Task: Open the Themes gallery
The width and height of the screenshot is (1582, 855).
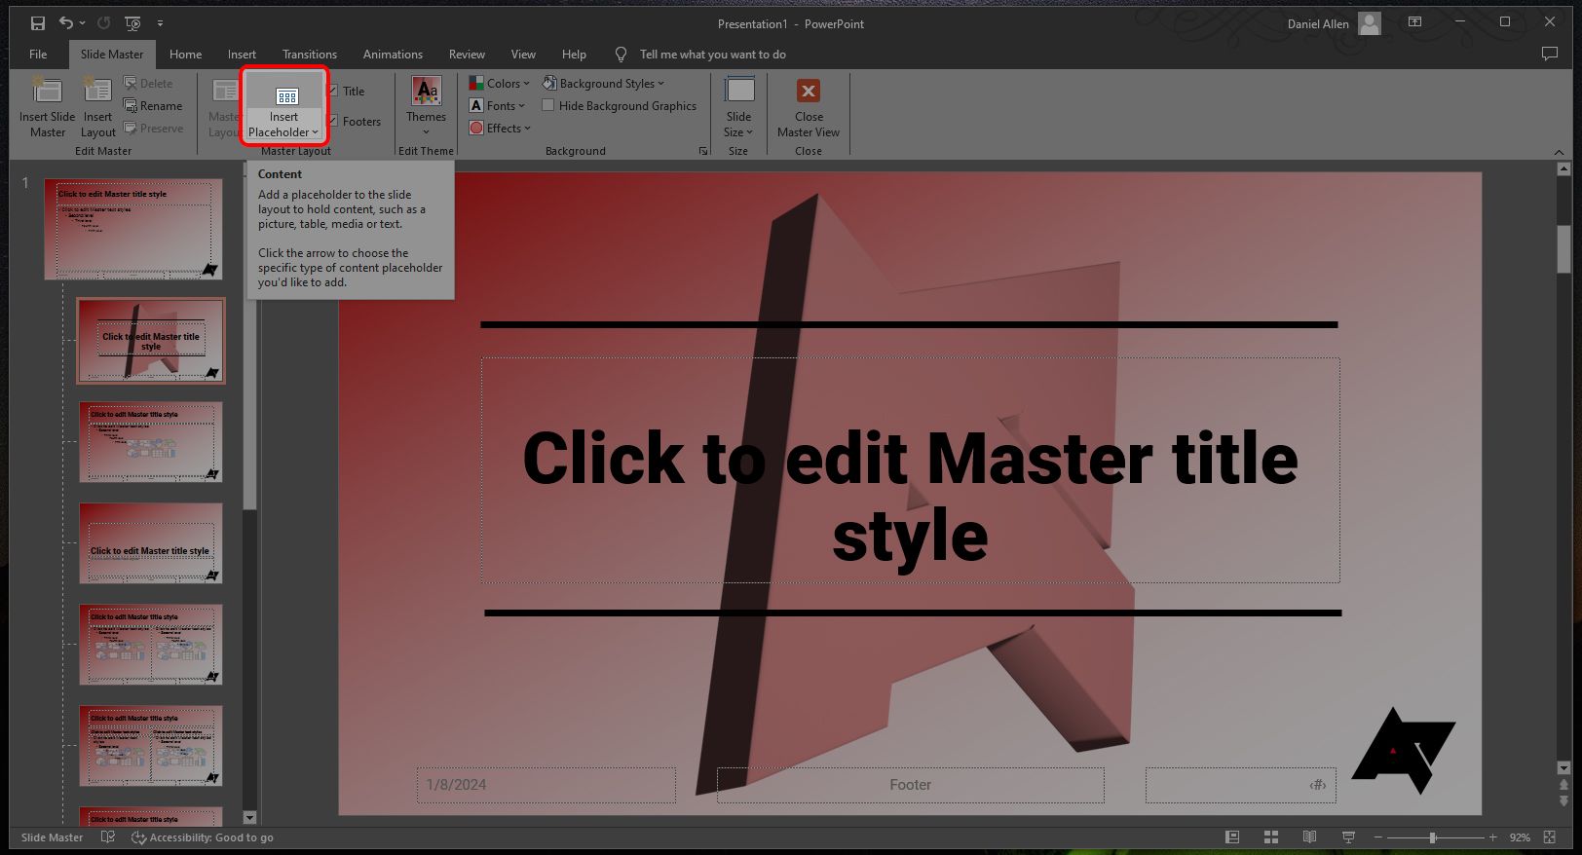Action: 426,107
